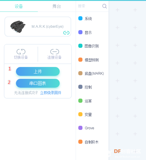The height and width of the screenshot is (160, 146).
Task: Click the 搜索 search input field
Action: pos(89,6)
